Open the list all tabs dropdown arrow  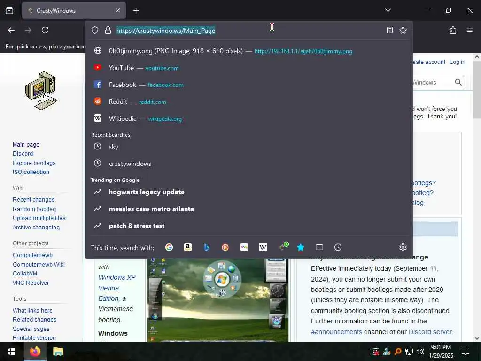pyautogui.click(x=388, y=10)
